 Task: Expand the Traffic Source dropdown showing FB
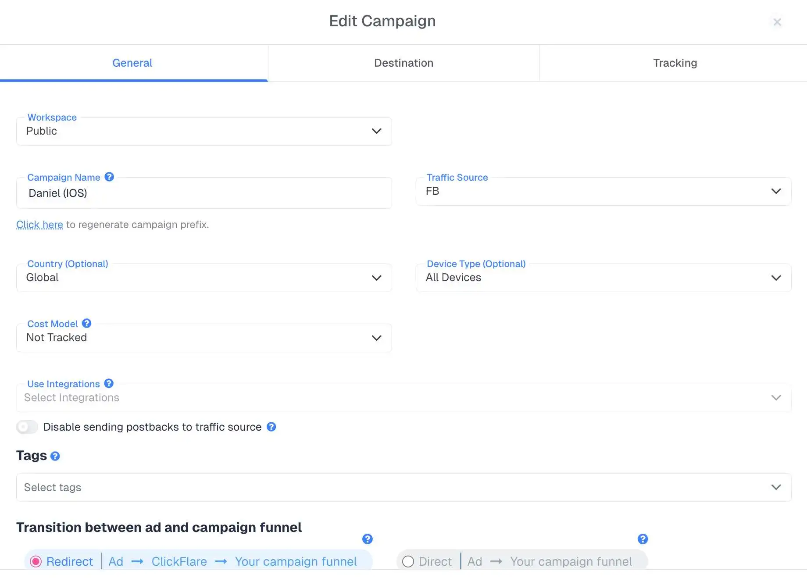click(603, 191)
